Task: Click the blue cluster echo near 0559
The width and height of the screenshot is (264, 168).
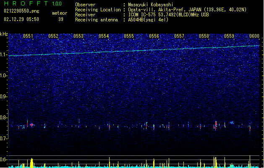Action: point(232,123)
